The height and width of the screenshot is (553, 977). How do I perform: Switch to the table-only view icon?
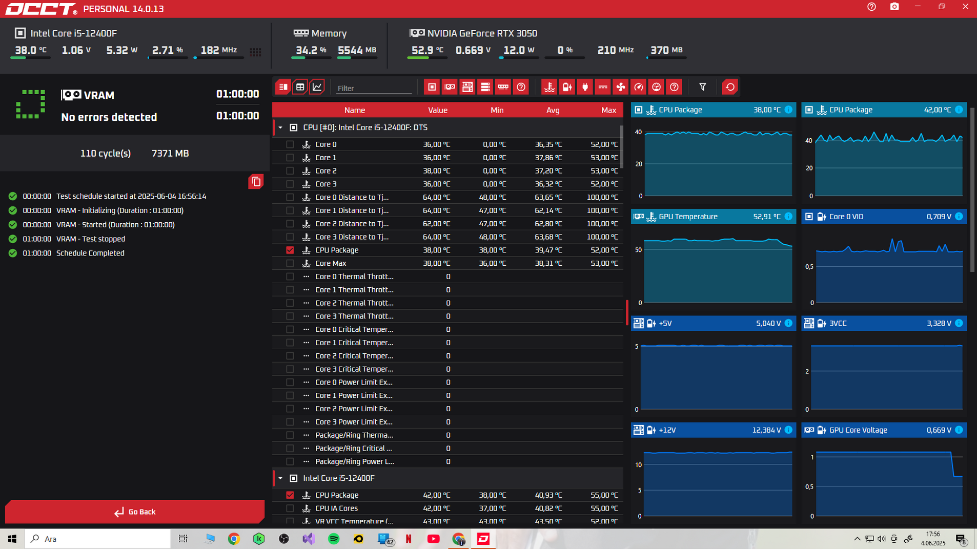click(300, 87)
